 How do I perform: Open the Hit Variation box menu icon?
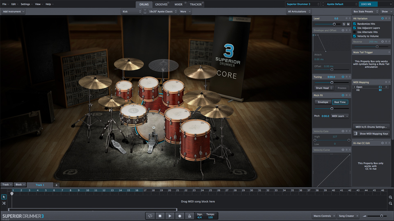tap(386, 18)
